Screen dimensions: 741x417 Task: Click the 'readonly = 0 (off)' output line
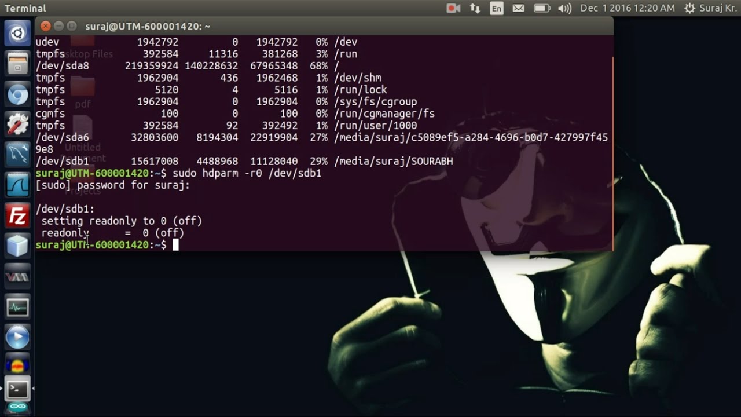pos(113,233)
